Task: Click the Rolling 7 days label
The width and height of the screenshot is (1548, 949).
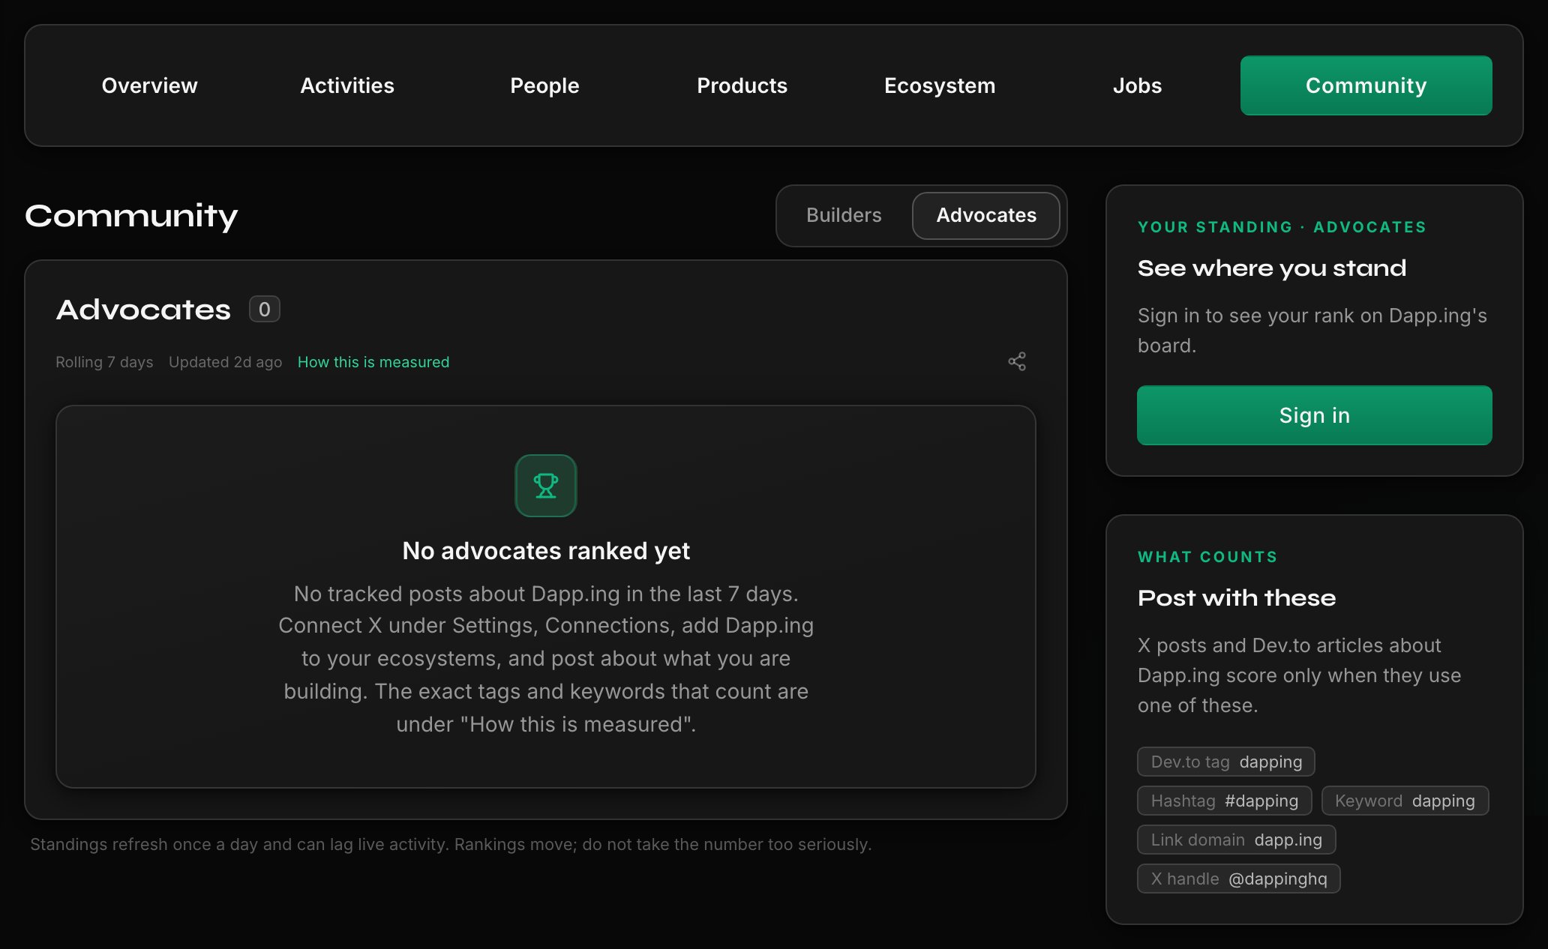Action: [x=104, y=362]
